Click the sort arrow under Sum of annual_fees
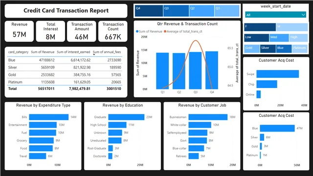Image resolution: width=313 pixels, height=176 pixels. coord(94,54)
